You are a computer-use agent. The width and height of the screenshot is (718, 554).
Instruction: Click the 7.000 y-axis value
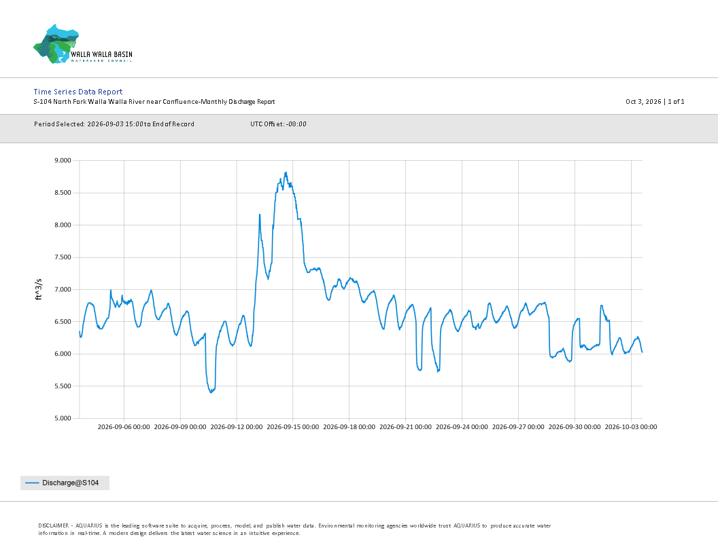(x=63, y=289)
